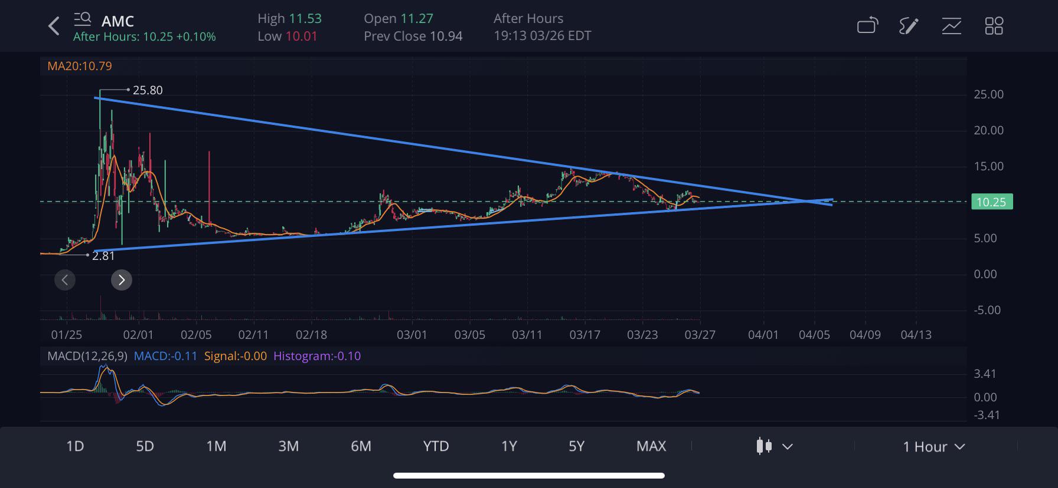
Task: Select the 1Y time range
Action: click(x=509, y=446)
